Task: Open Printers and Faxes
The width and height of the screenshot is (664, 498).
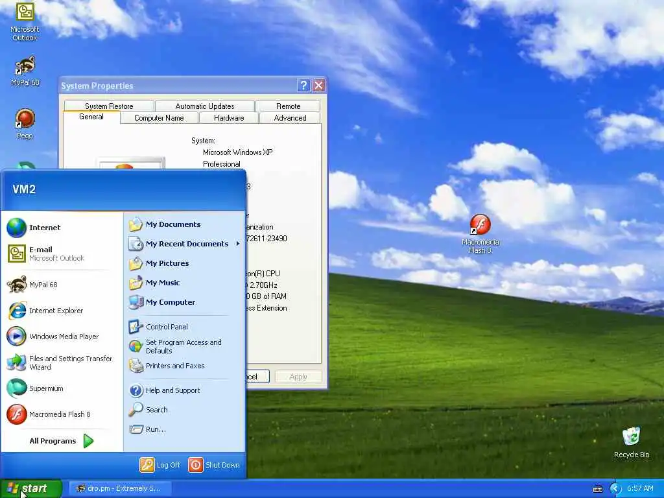Action: pos(185,366)
